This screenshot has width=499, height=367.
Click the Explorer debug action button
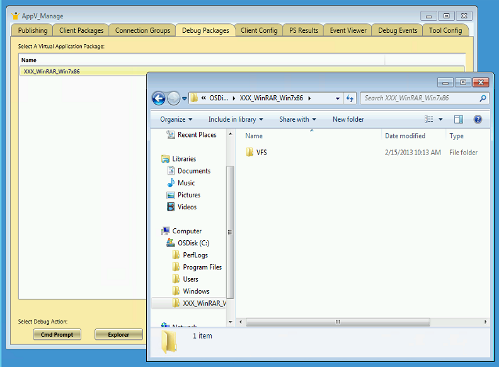coord(118,335)
